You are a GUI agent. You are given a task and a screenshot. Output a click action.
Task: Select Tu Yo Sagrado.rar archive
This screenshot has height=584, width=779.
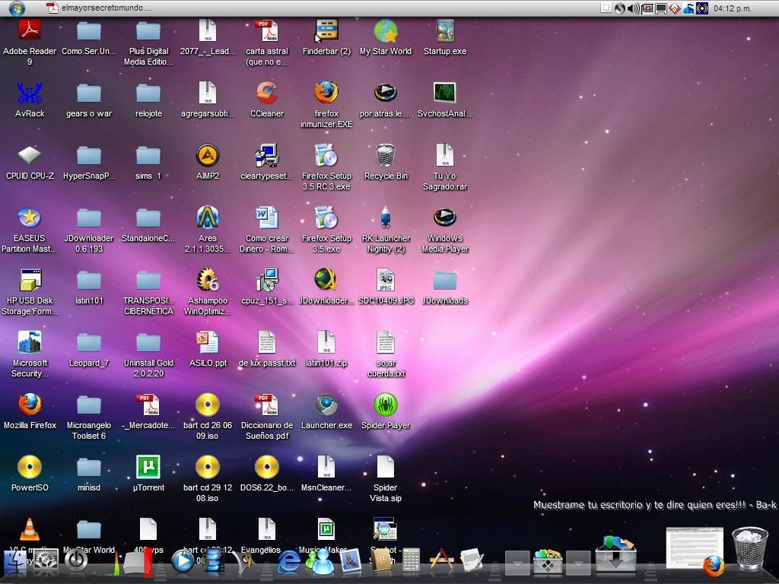click(x=444, y=155)
